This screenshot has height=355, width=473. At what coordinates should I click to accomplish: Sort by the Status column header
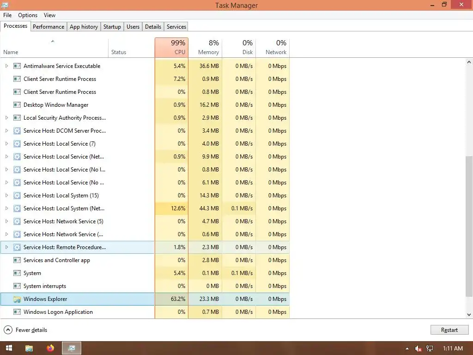132,48
